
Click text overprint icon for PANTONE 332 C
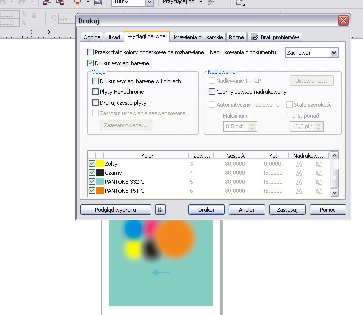299,182
